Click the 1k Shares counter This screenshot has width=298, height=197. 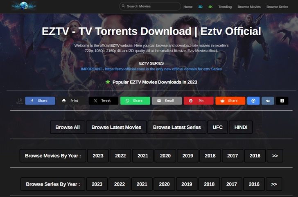point(20,101)
